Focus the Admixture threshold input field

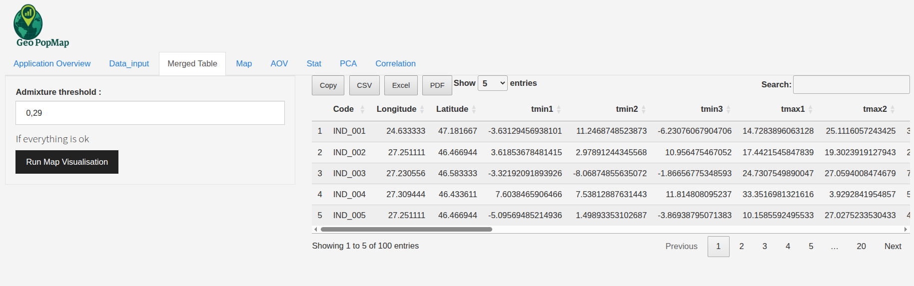pyautogui.click(x=150, y=113)
